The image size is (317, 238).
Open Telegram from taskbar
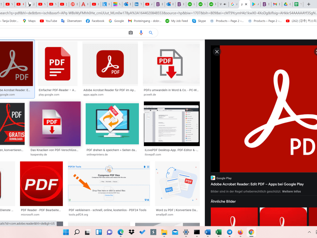230,232
